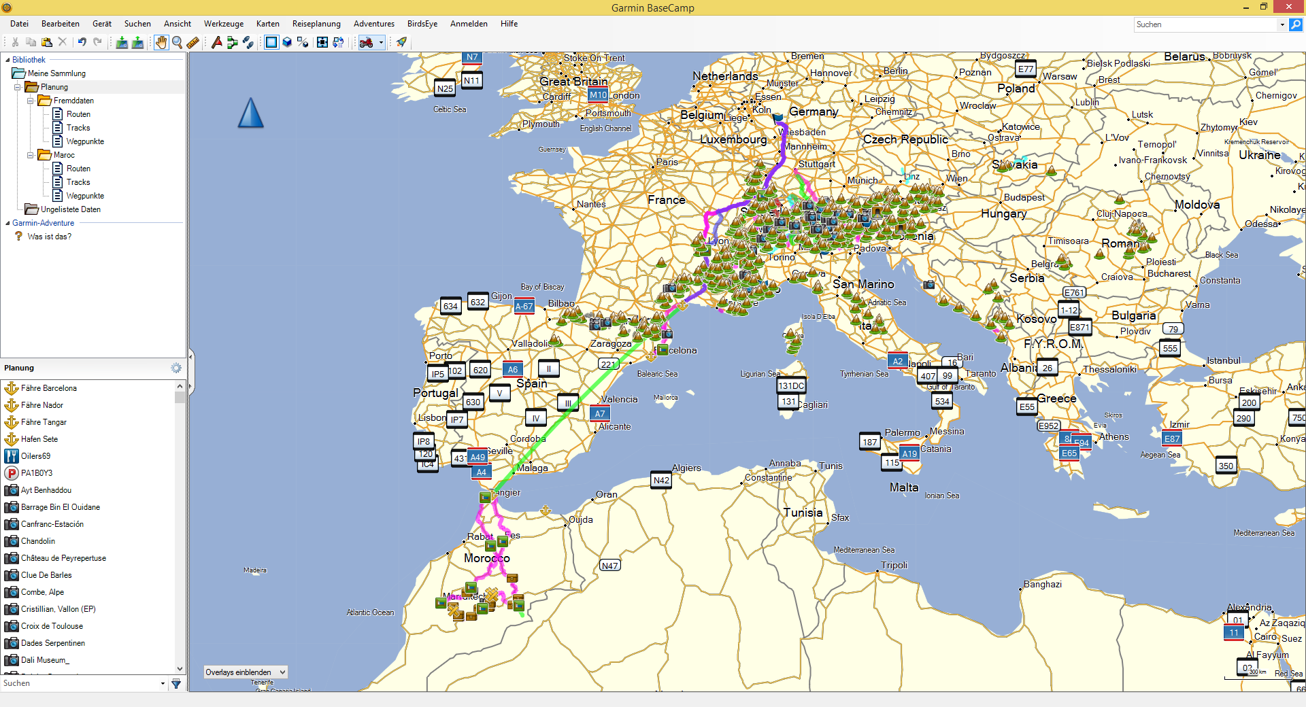Viewport: 1306px width, 707px height.
Task: Choose the new route tool
Action: pos(232,42)
